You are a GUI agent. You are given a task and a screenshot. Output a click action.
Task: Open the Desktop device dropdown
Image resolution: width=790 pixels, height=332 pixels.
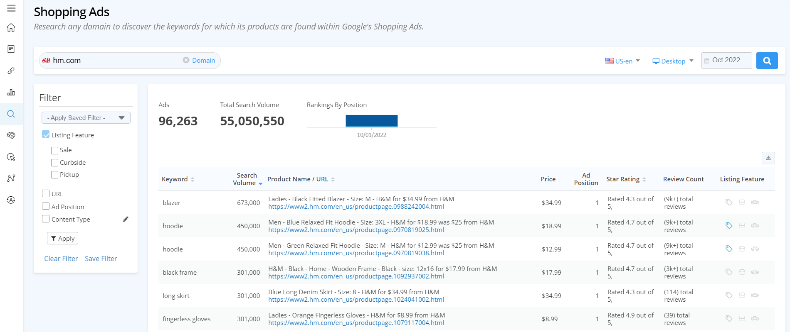pyautogui.click(x=672, y=61)
